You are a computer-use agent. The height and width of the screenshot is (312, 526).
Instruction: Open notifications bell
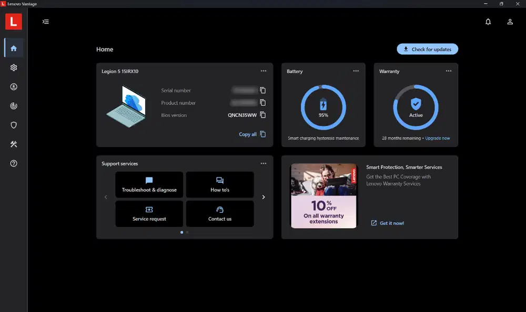(x=488, y=22)
